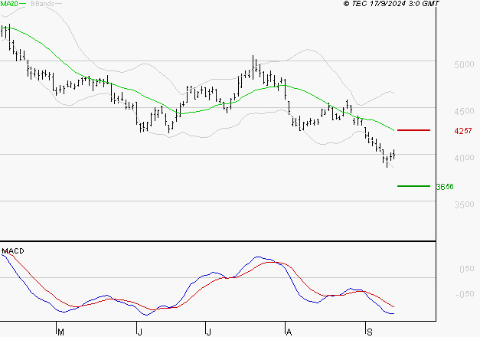Click the green 3656 support value
The image size is (480, 337).
click(x=445, y=187)
